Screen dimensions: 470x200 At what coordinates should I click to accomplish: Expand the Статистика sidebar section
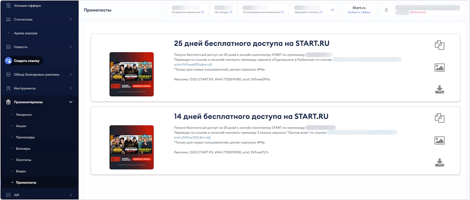point(71,19)
